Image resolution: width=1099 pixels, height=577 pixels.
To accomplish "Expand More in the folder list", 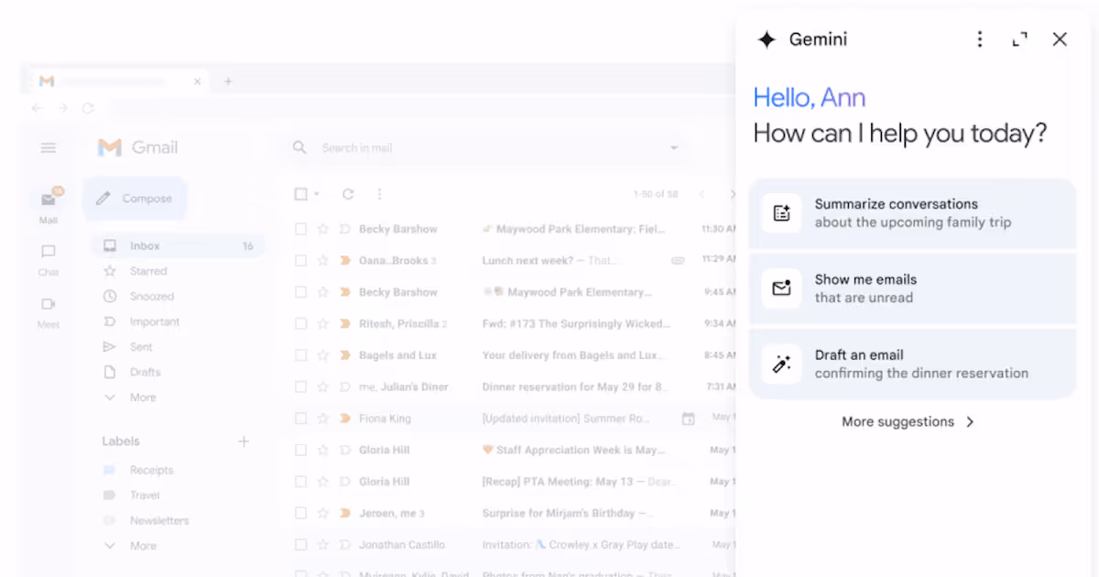I will (x=112, y=397).
